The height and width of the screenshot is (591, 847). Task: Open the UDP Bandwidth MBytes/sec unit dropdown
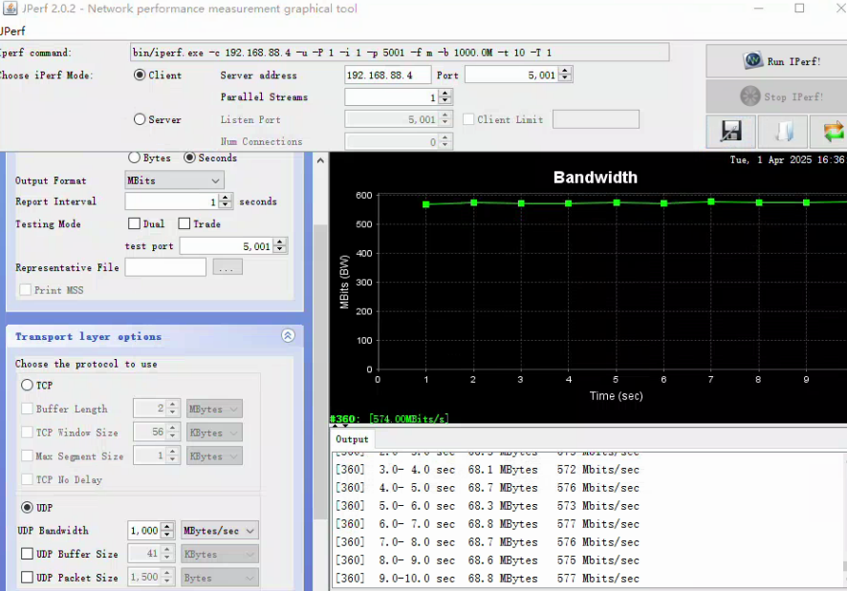220,531
